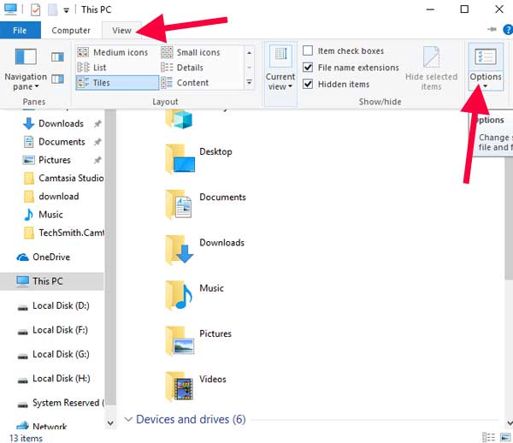513x443 pixels.
Task: Switch to the Computer ribbon tab
Action: tap(70, 30)
